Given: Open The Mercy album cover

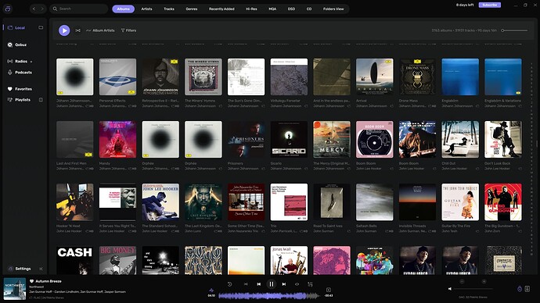Looking at the screenshot, I should 332,140.
